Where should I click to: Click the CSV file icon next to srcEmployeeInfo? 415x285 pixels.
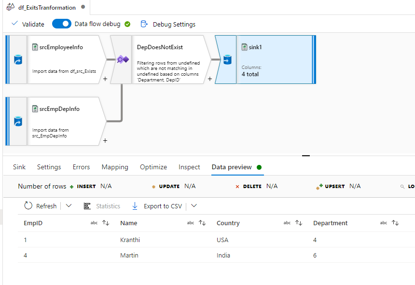pyautogui.click(x=35, y=47)
